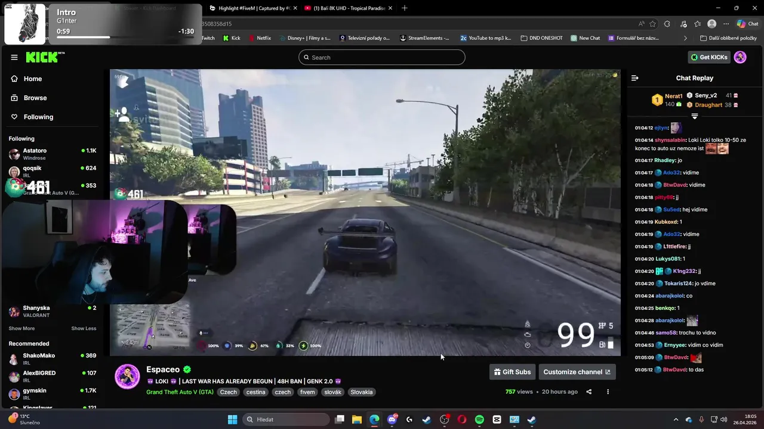Open ShakoMako recommended channel
Viewport: 764px width, 429px height.
[53, 359]
